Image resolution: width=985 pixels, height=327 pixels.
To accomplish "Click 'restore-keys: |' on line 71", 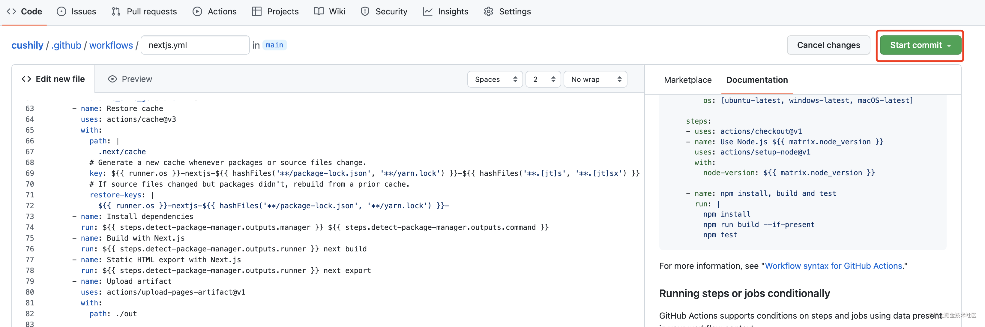I will [121, 195].
